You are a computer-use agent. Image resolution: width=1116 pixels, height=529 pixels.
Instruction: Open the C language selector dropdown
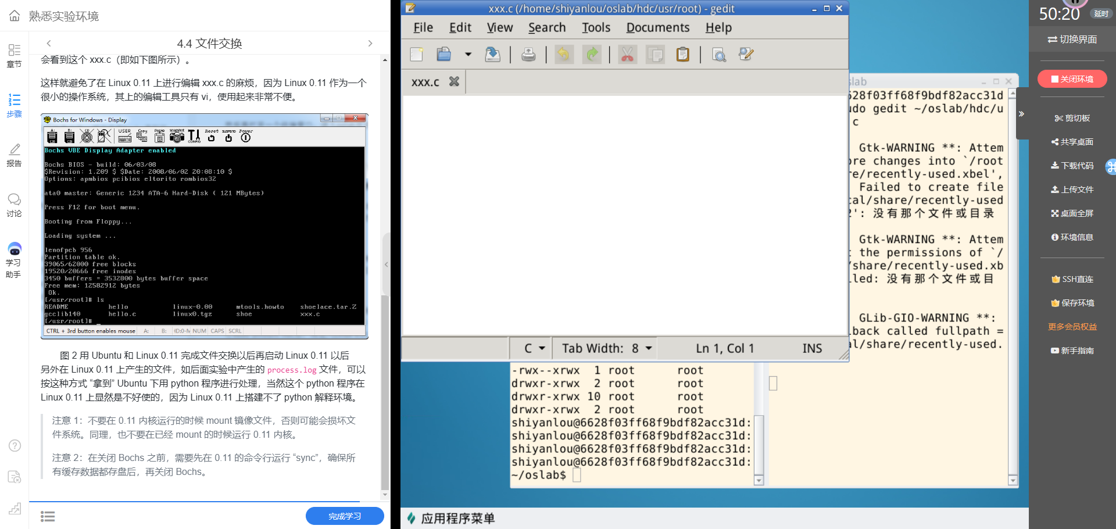tap(534, 348)
